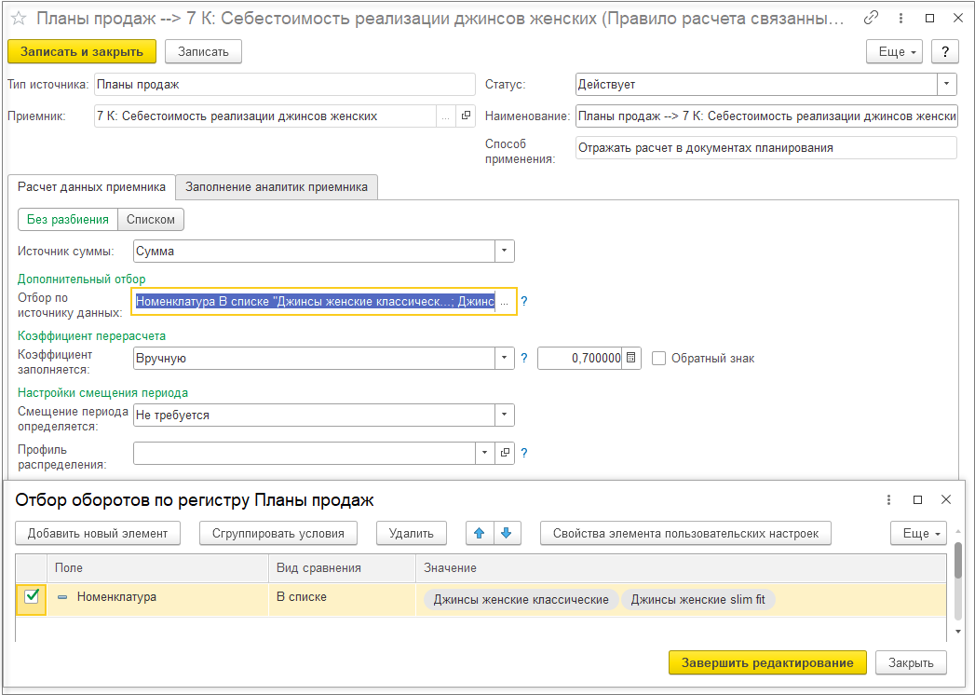Enable the Обратный знак checkbox
975x695 pixels.
pos(659,359)
